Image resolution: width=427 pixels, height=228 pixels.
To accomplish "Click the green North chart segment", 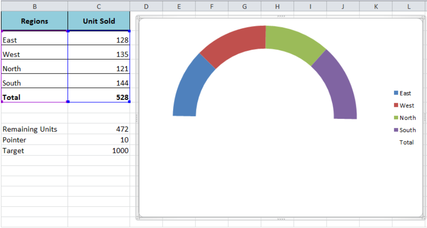I will click(x=294, y=42).
